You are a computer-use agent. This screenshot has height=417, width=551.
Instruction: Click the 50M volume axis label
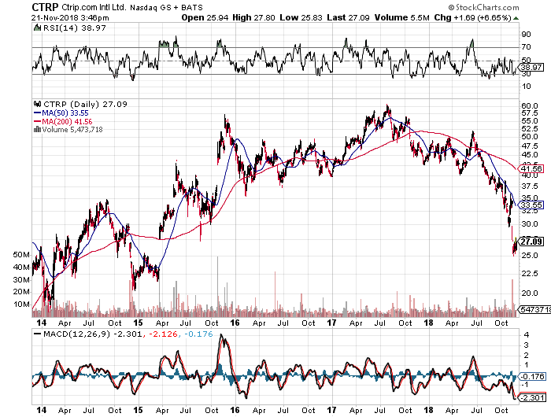(21, 255)
